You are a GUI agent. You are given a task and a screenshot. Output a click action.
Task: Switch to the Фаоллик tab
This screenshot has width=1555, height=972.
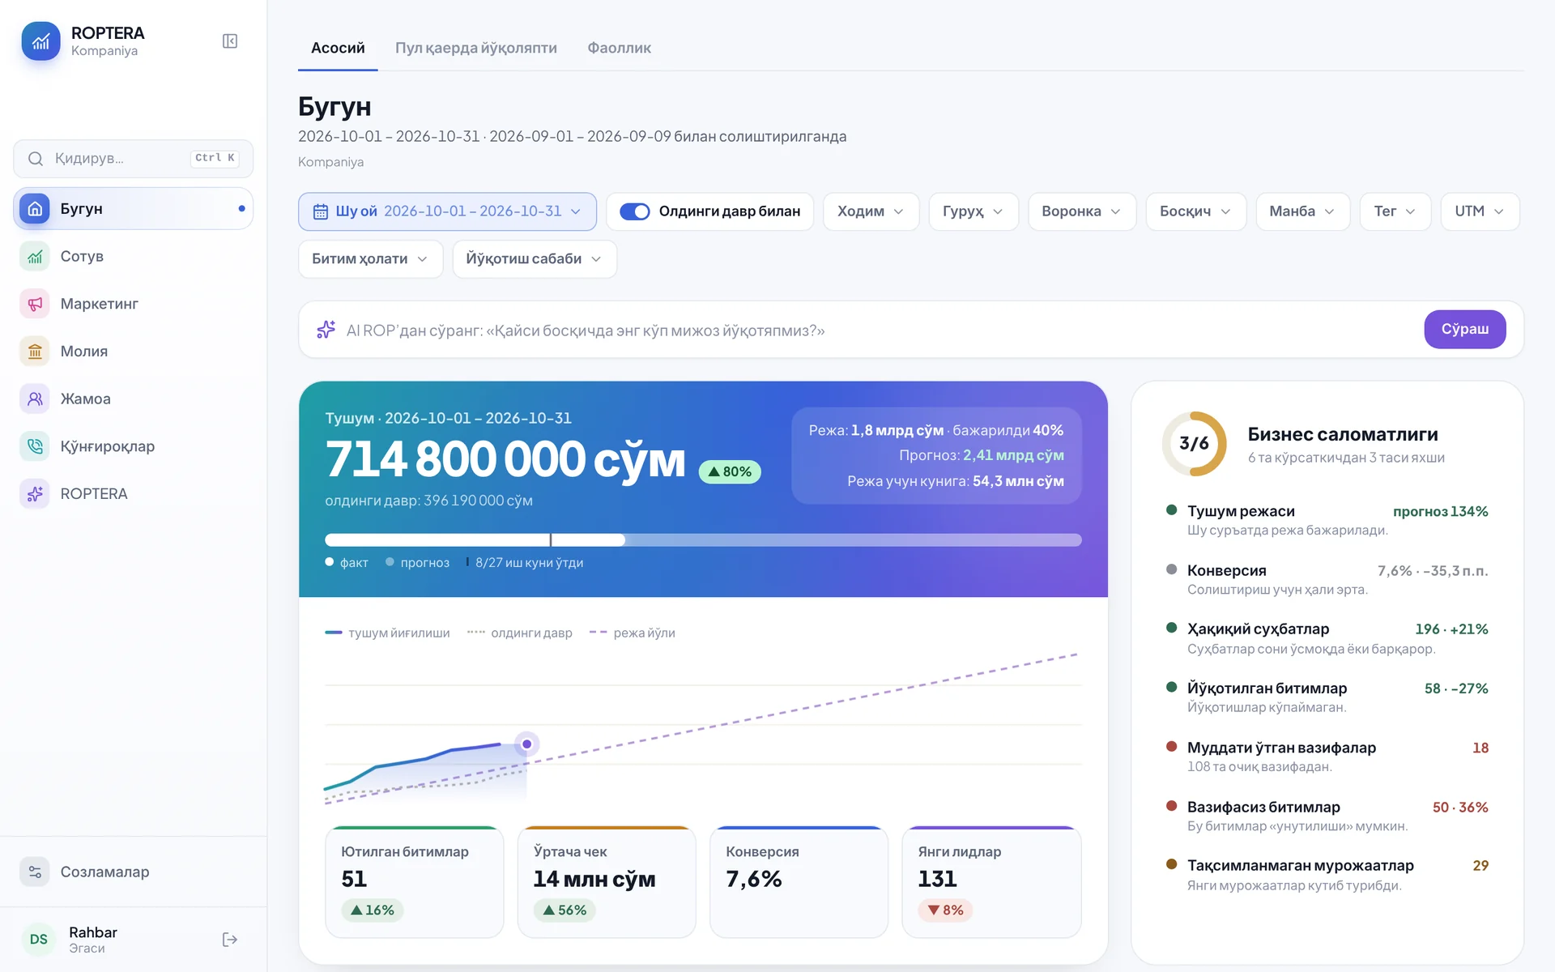(x=619, y=48)
